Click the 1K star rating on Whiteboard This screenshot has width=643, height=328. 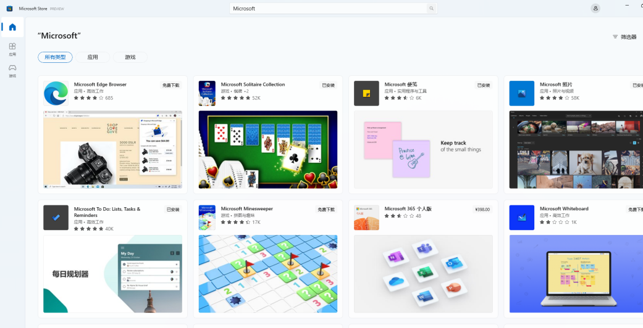pos(558,222)
